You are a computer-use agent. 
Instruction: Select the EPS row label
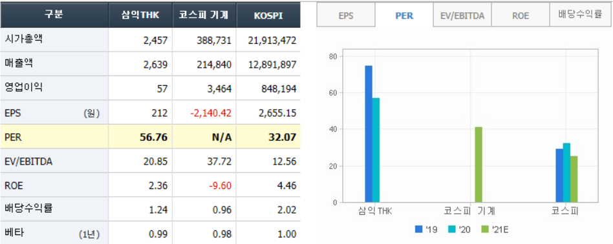click(x=12, y=113)
